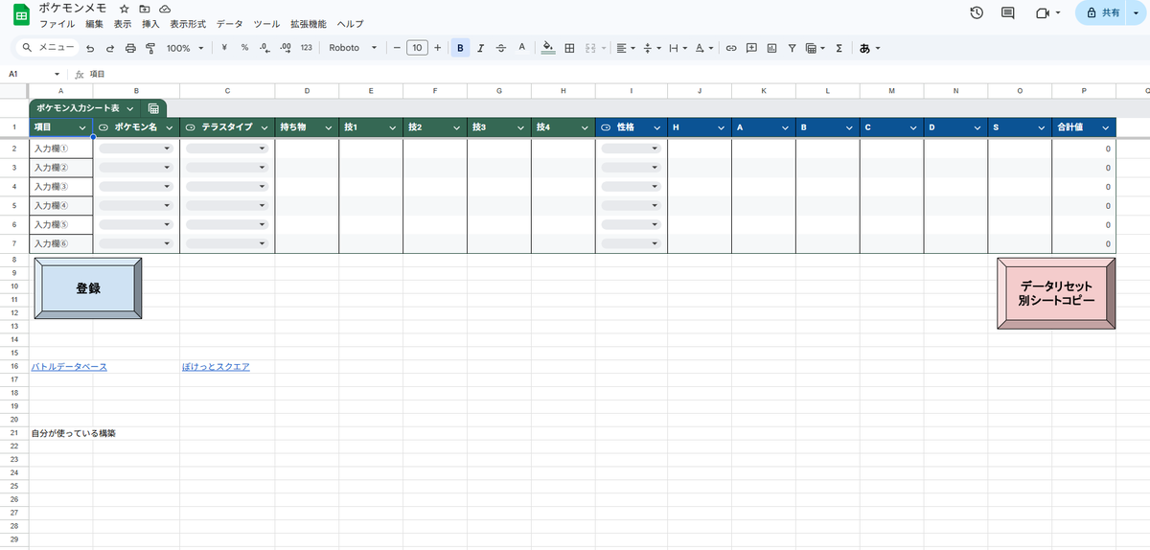Open the horizontal align dropdown
1150x550 pixels.
(x=625, y=47)
